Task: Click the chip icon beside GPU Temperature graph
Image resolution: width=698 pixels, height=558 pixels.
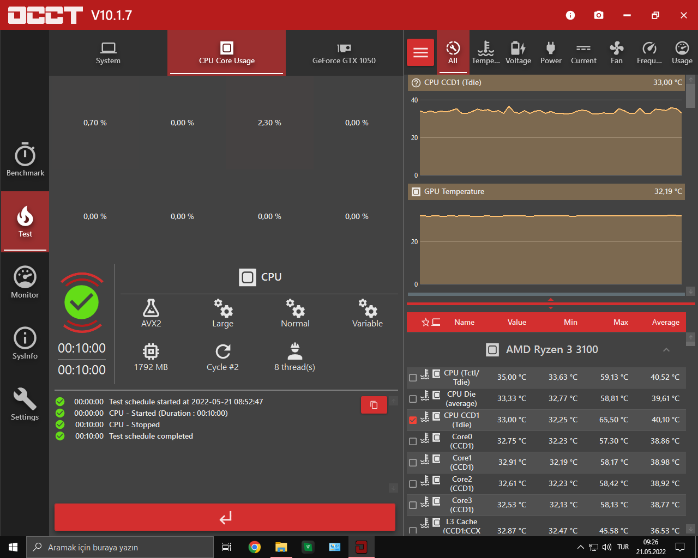Action: click(x=416, y=192)
